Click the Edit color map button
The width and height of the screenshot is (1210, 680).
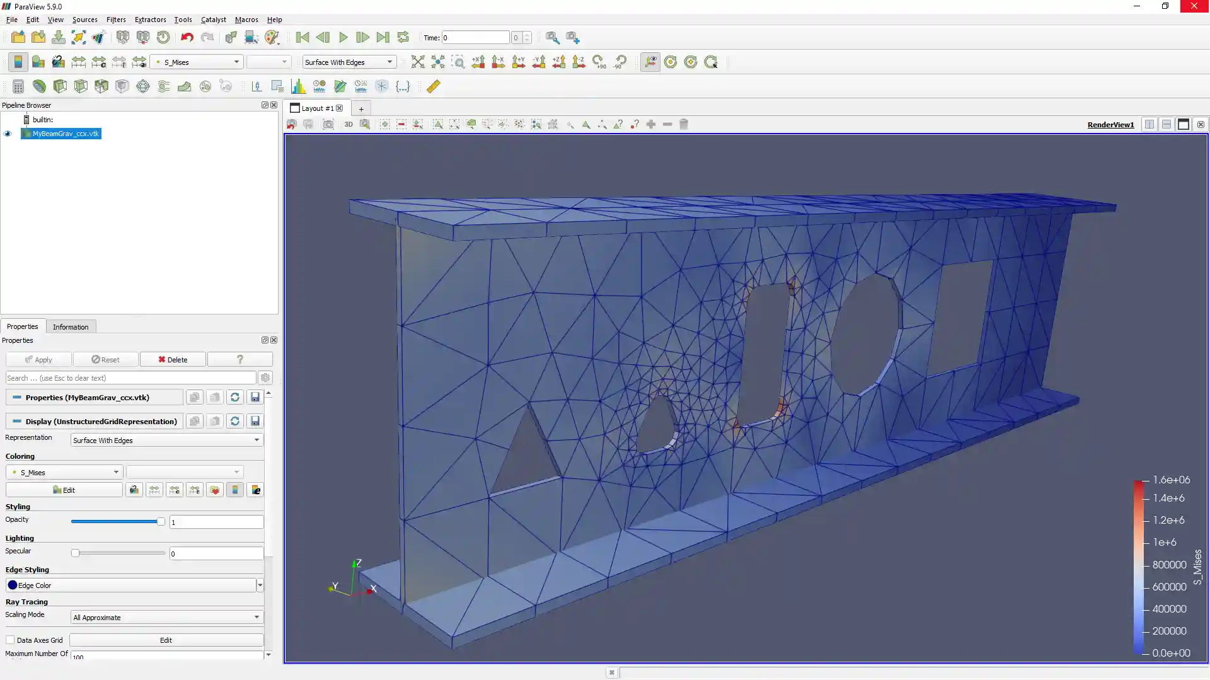point(64,490)
